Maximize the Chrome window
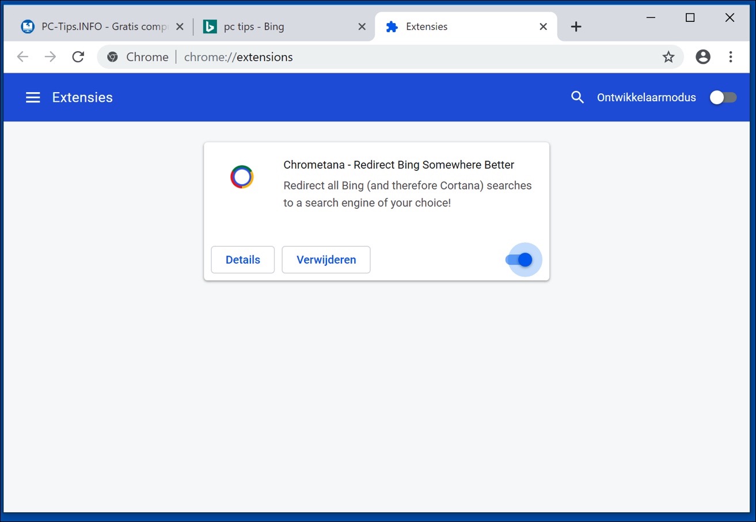Viewport: 756px width, 522px height. click(x=690, y=18)
